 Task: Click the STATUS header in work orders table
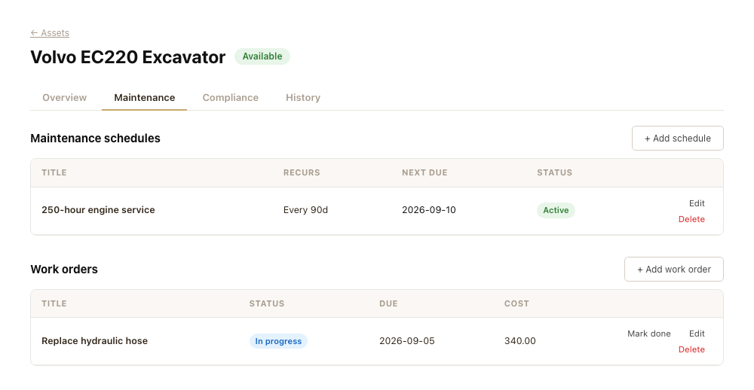coord(267,303)
